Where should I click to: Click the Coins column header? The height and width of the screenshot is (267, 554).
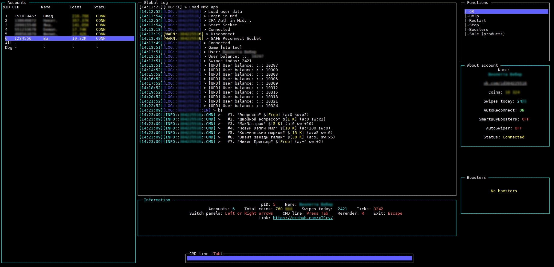pyautogui.click(x=75, y=7)
